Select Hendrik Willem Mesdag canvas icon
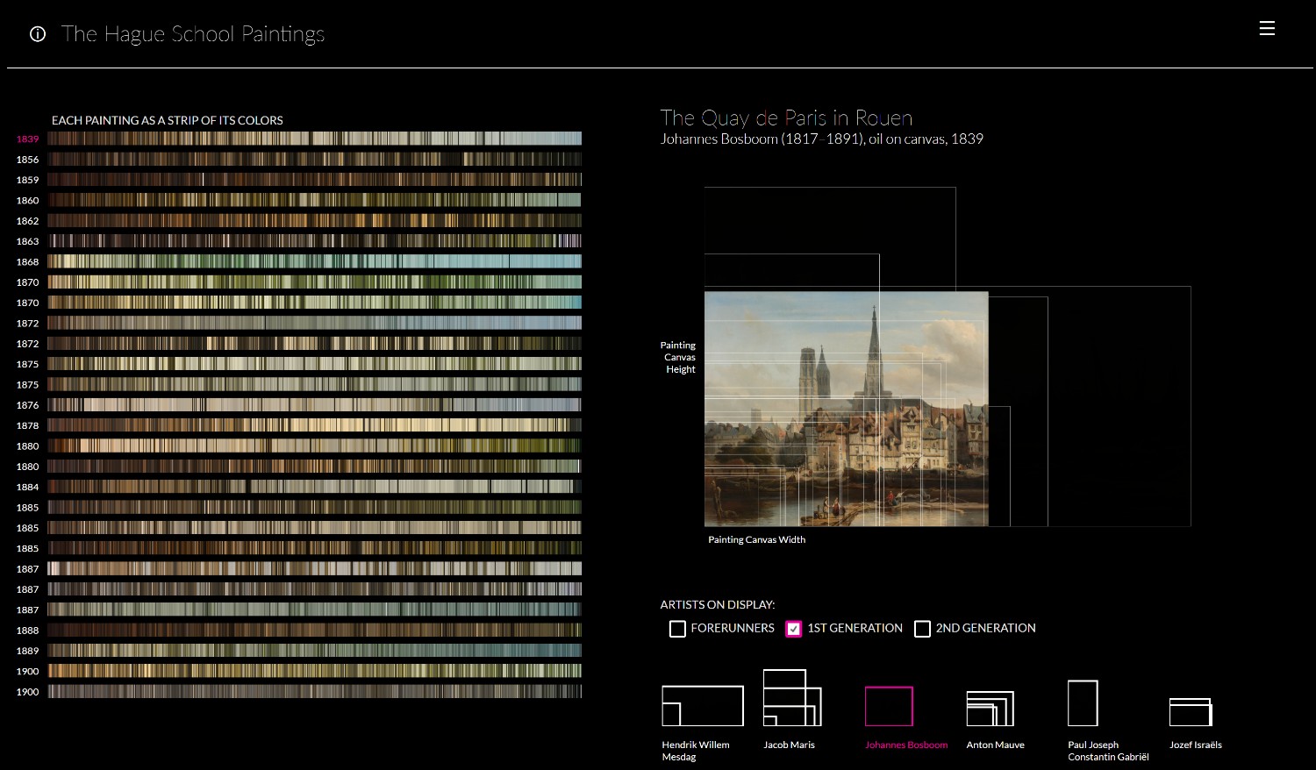 pos(702,706)
